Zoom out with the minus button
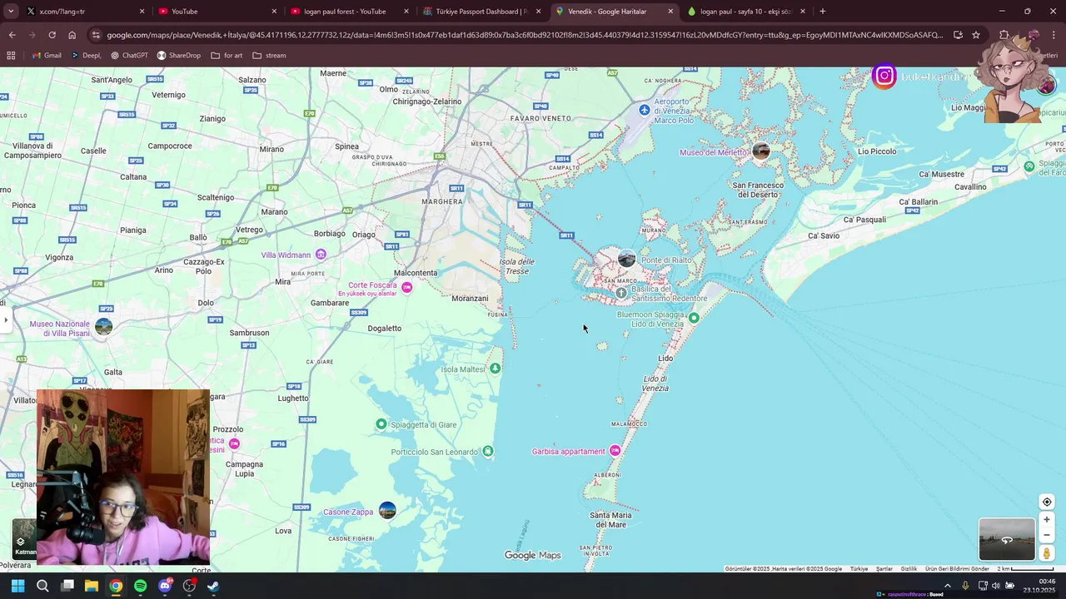 tap(1047, 535)
